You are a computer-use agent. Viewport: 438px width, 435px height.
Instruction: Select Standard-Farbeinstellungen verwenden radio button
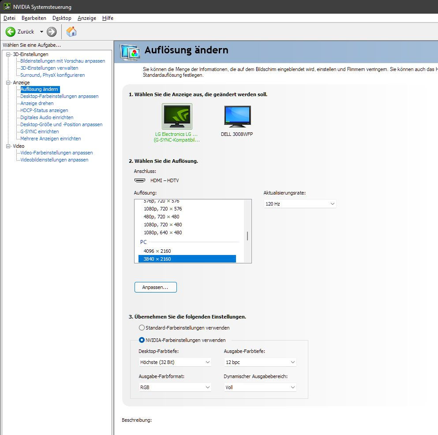[x=142, y=328]
